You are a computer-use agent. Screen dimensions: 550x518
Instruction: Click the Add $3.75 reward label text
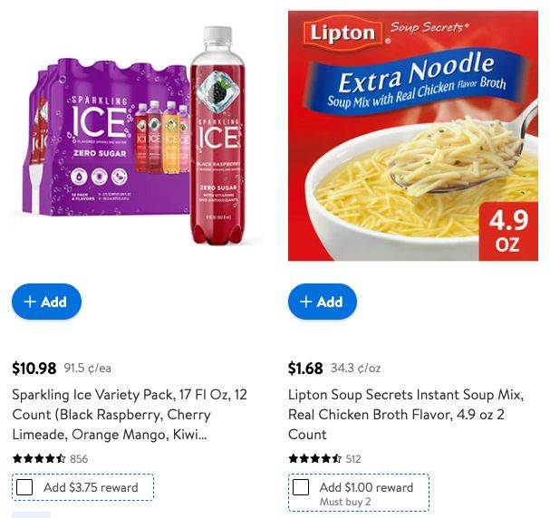91,487
